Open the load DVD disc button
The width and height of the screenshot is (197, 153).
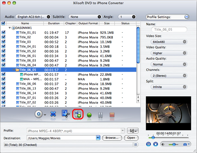[x=39, y=114]
